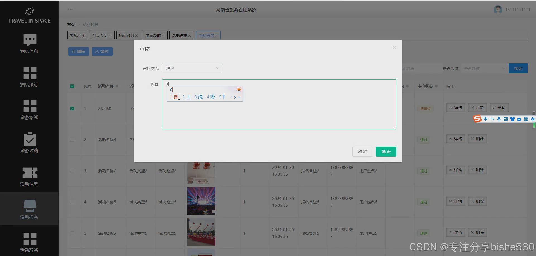Image resolution: width=536 pixels, height=256 pixels.
Task: Go to next IME candidate page arrow
Action: [235, 97]
